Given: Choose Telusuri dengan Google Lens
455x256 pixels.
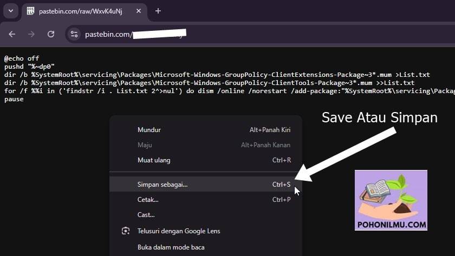Looking at the screenshot, I should click(206, 231).
